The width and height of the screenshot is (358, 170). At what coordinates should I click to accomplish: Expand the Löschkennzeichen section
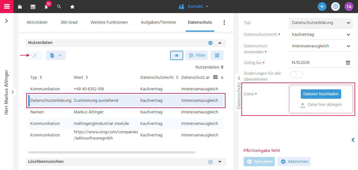tap(220, 162)
